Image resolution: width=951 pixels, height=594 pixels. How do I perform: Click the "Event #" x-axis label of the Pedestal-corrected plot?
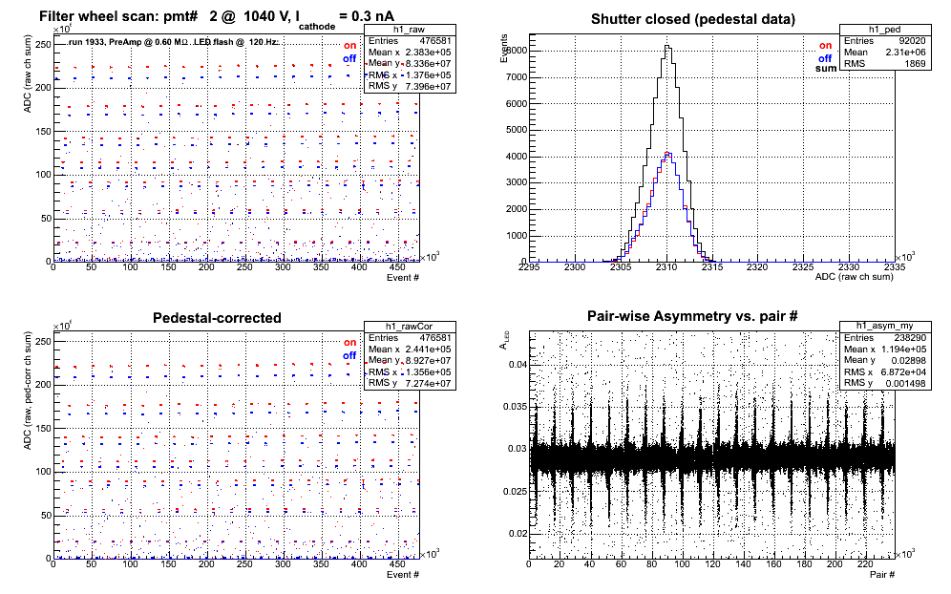(403, 574)
